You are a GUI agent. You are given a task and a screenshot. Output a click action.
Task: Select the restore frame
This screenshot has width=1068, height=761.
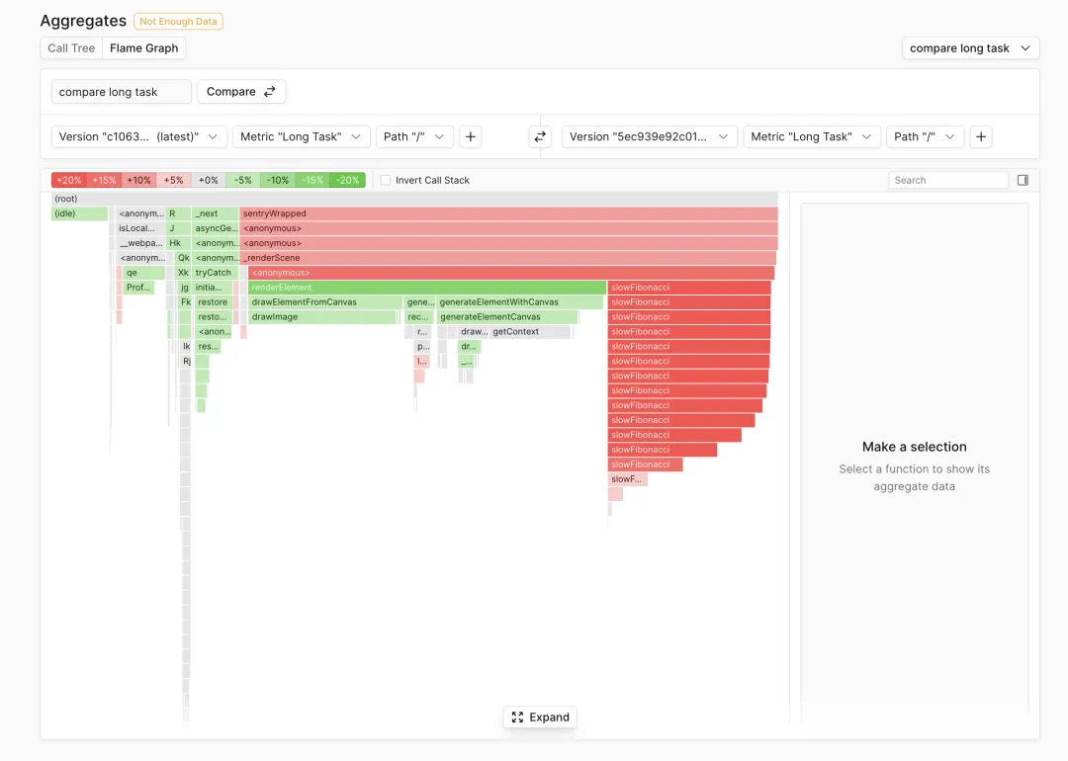[214, 302]
